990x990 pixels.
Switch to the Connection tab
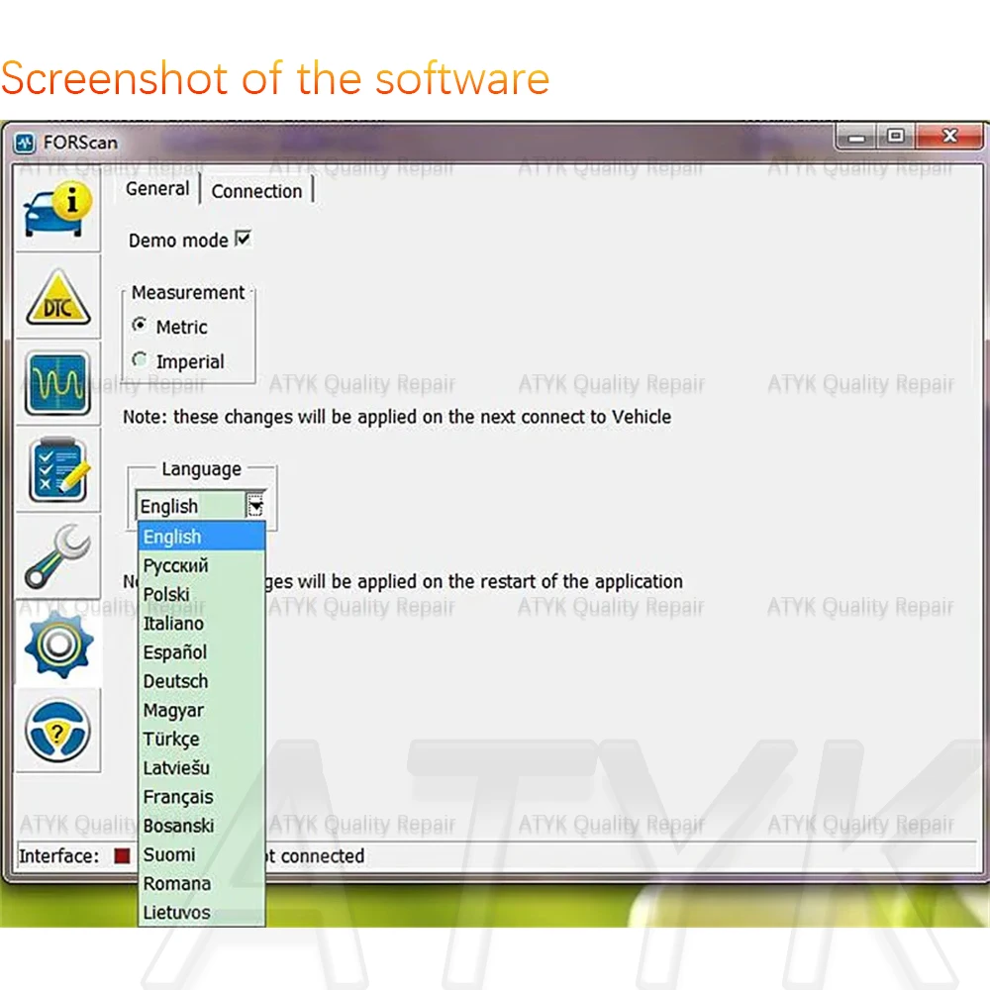[256, 191]
